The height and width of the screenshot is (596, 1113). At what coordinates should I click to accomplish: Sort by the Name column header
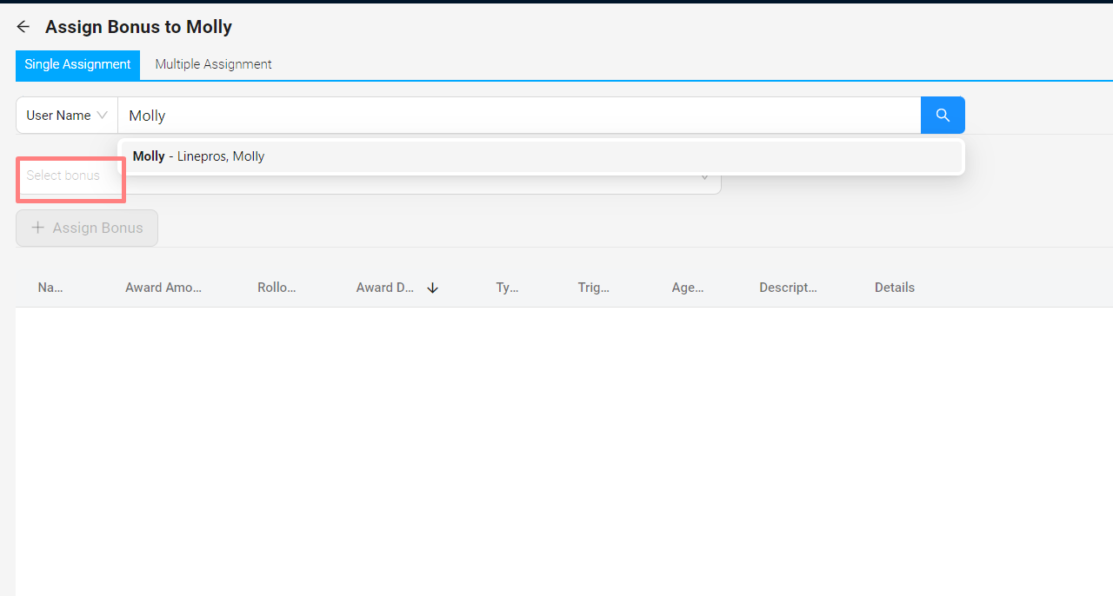pos(50,287)
